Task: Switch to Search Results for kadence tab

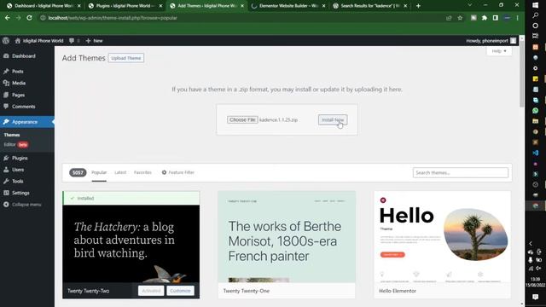Action: click(x=369, y=6)
